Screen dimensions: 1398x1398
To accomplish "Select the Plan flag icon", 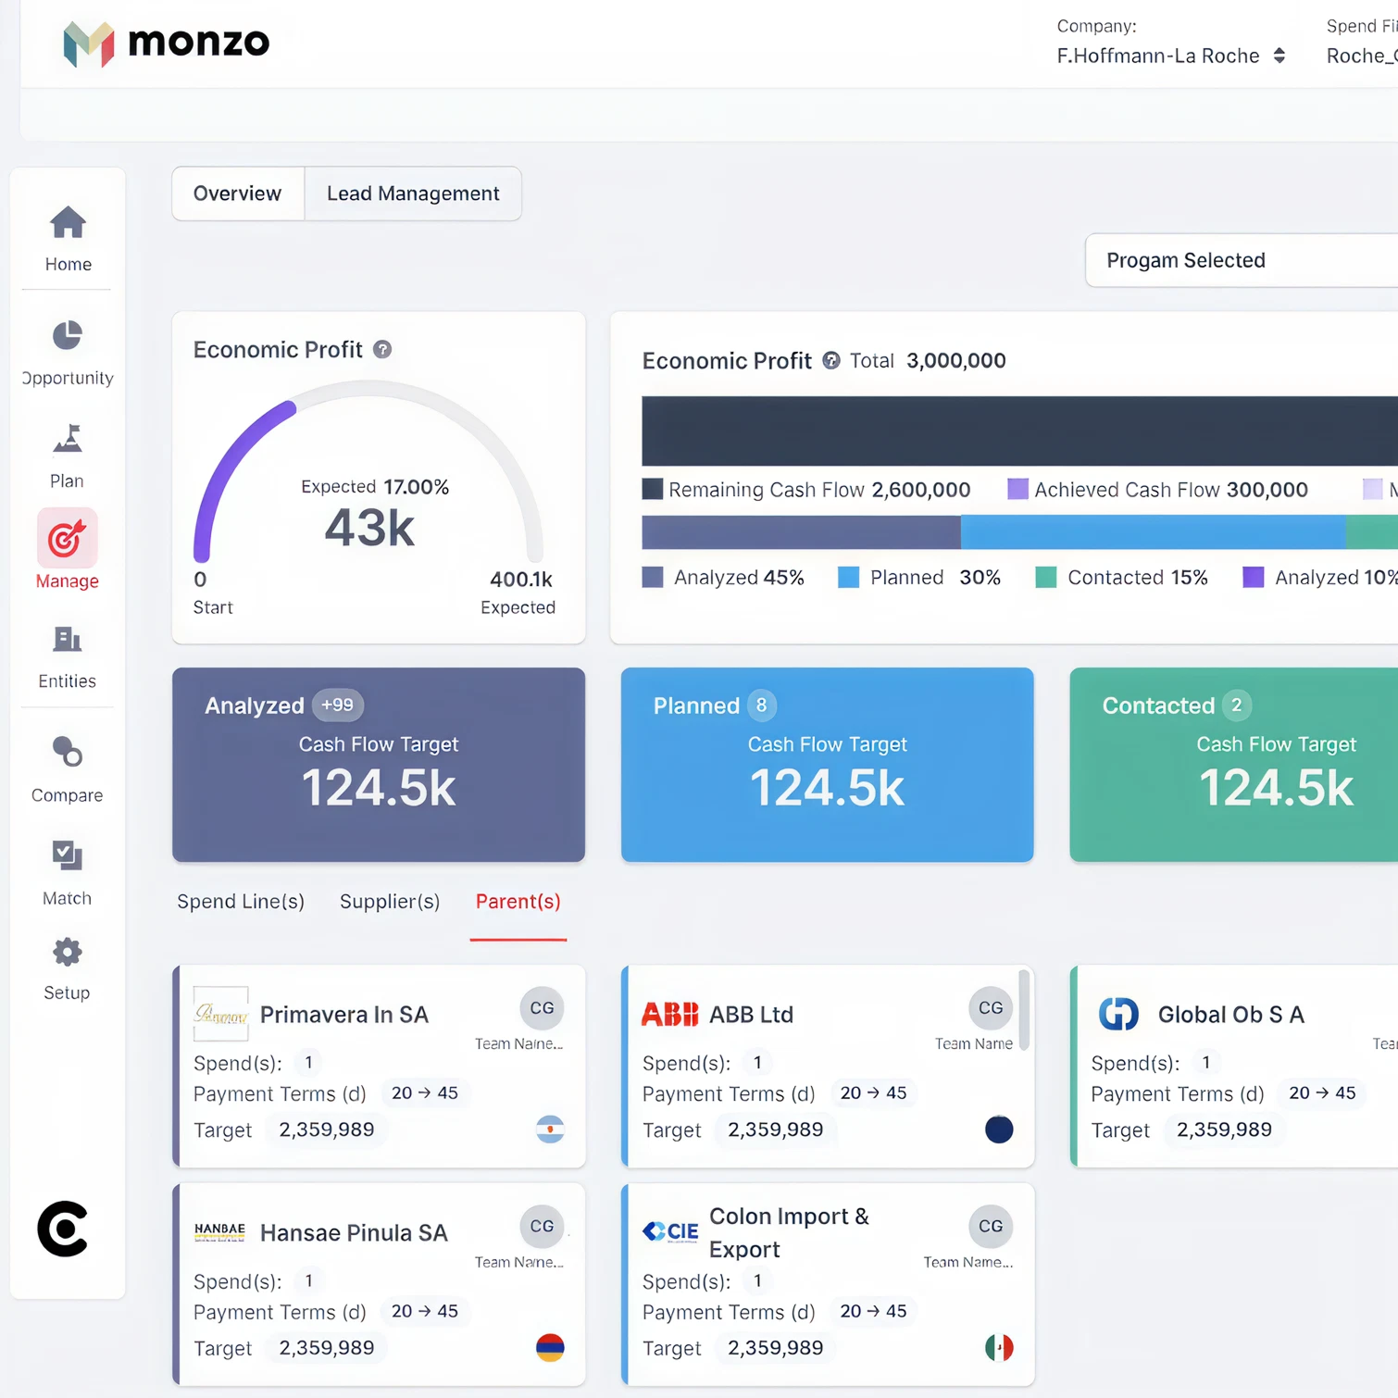I will click(x=68, y=439).
